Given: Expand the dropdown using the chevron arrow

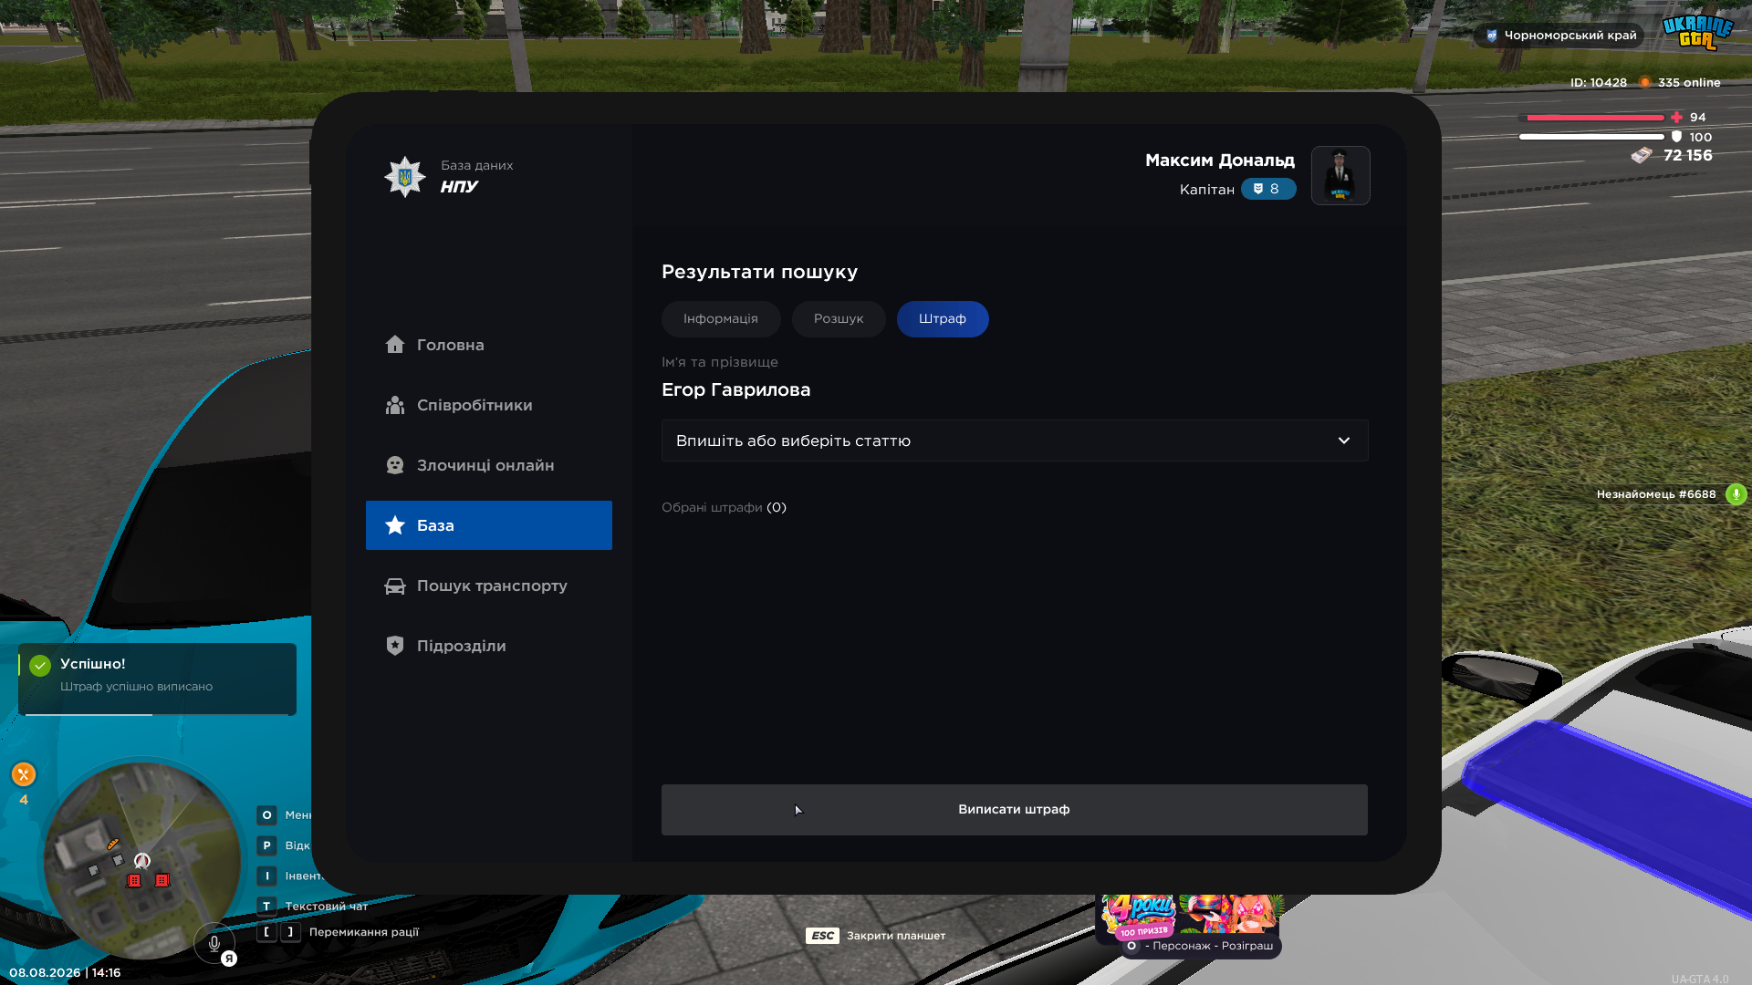Looking at the screenshot, I should click(1344, 441).
